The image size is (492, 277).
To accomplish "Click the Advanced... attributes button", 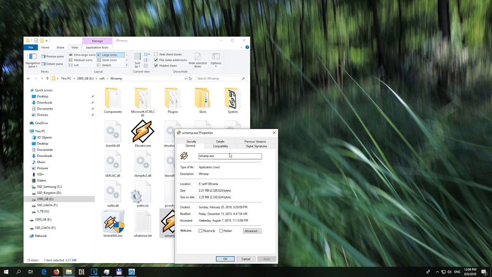I will click(252, 231).
